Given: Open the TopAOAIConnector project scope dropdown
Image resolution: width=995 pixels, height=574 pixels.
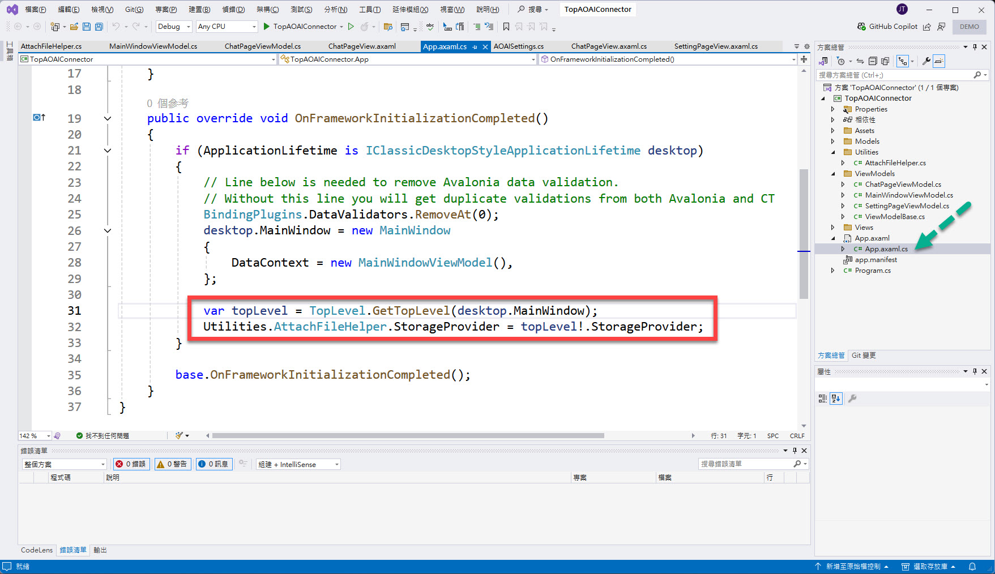Looking at the screenshot, I should coord(148,59).
